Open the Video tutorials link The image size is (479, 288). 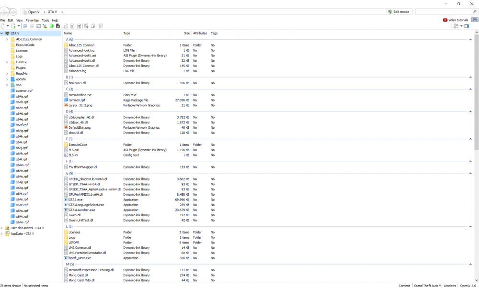[x=456, y=20]
